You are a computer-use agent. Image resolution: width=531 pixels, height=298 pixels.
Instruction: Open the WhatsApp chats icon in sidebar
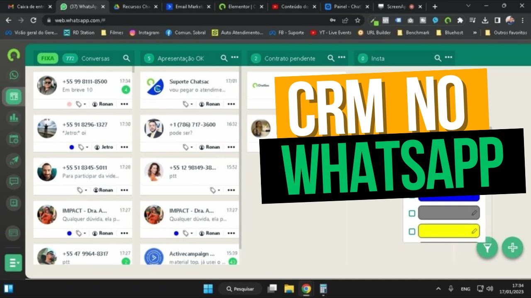(14, 75)
